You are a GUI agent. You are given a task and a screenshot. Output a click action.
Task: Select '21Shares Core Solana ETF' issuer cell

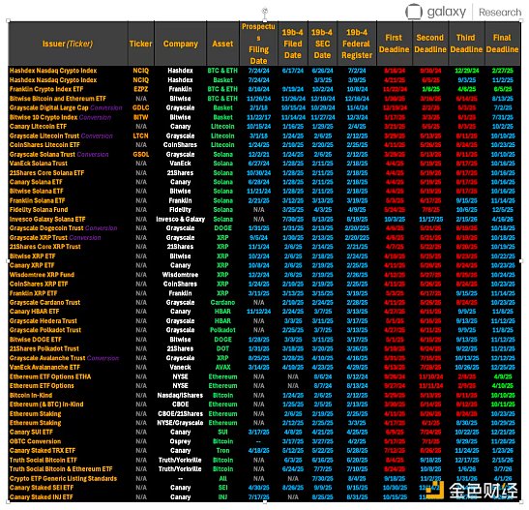pos(46,173)
